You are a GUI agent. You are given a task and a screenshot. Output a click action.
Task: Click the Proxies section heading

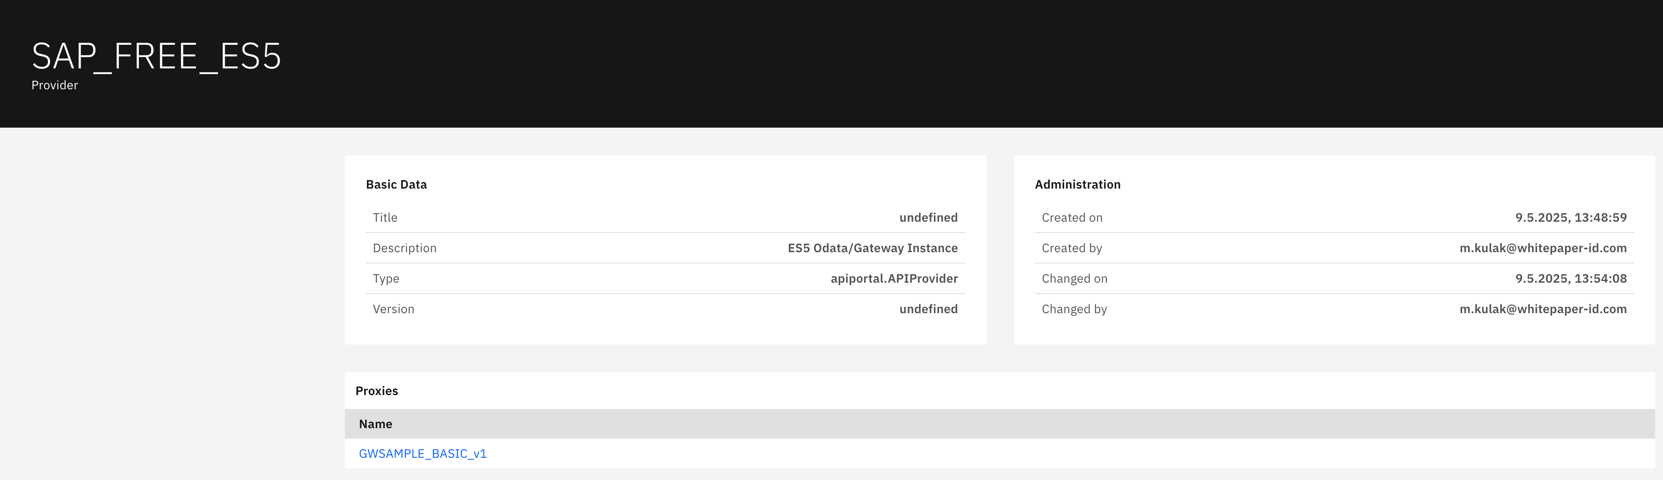pos(376,391)
